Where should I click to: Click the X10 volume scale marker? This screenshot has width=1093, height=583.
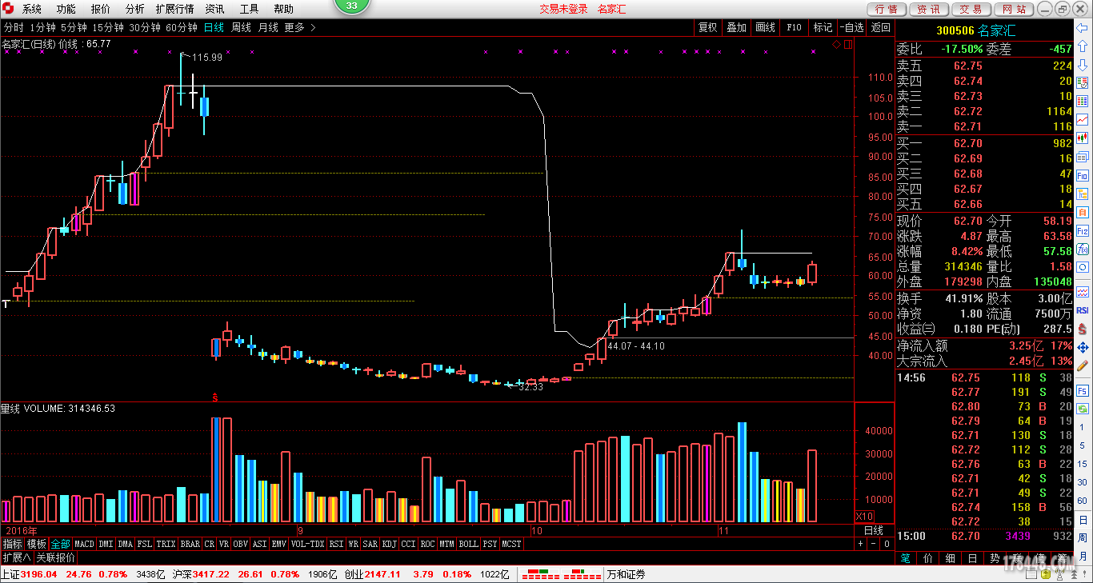[864, 516]
